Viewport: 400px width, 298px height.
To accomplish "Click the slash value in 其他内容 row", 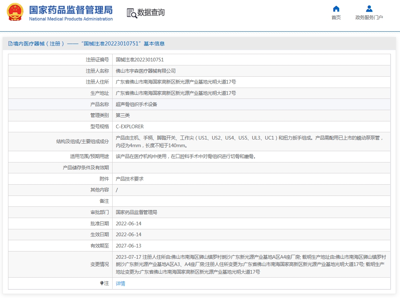I will point(117,190).
